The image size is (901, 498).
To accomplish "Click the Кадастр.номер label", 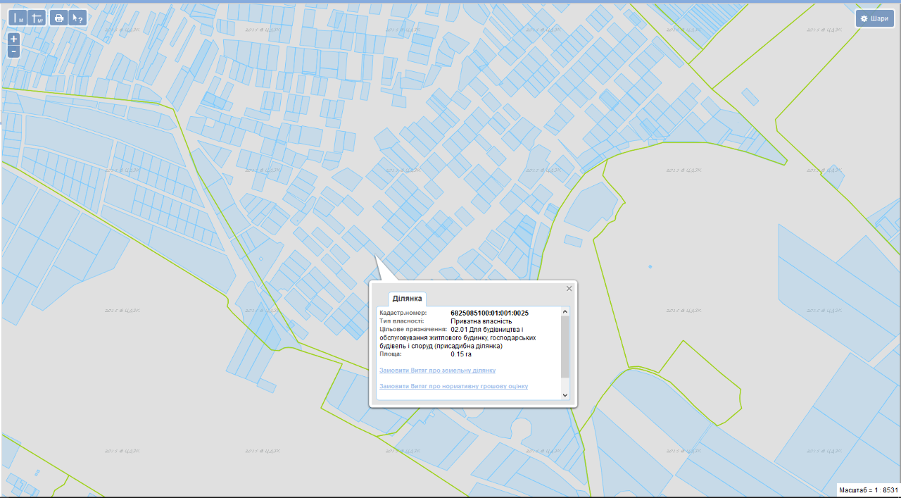I will [x=403, y=313].
